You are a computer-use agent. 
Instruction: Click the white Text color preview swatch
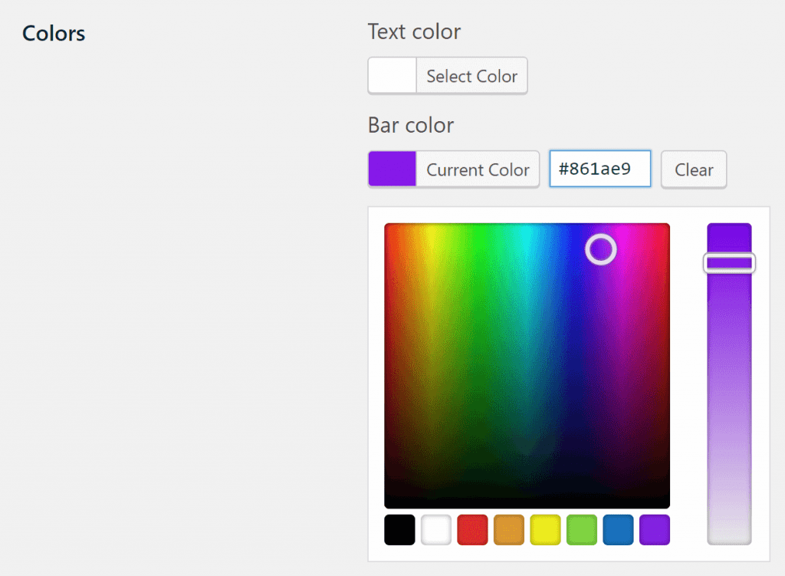pos(392,76)
